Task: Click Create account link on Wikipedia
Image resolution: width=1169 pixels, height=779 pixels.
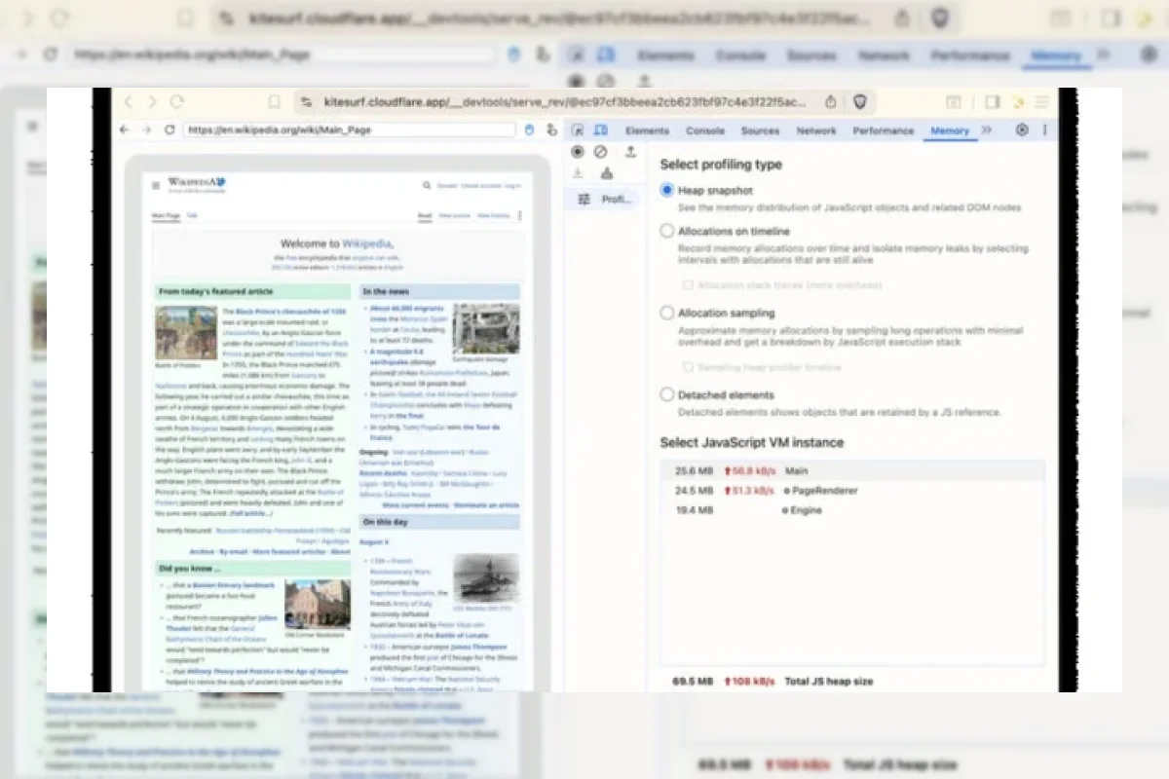Action: 481,185
